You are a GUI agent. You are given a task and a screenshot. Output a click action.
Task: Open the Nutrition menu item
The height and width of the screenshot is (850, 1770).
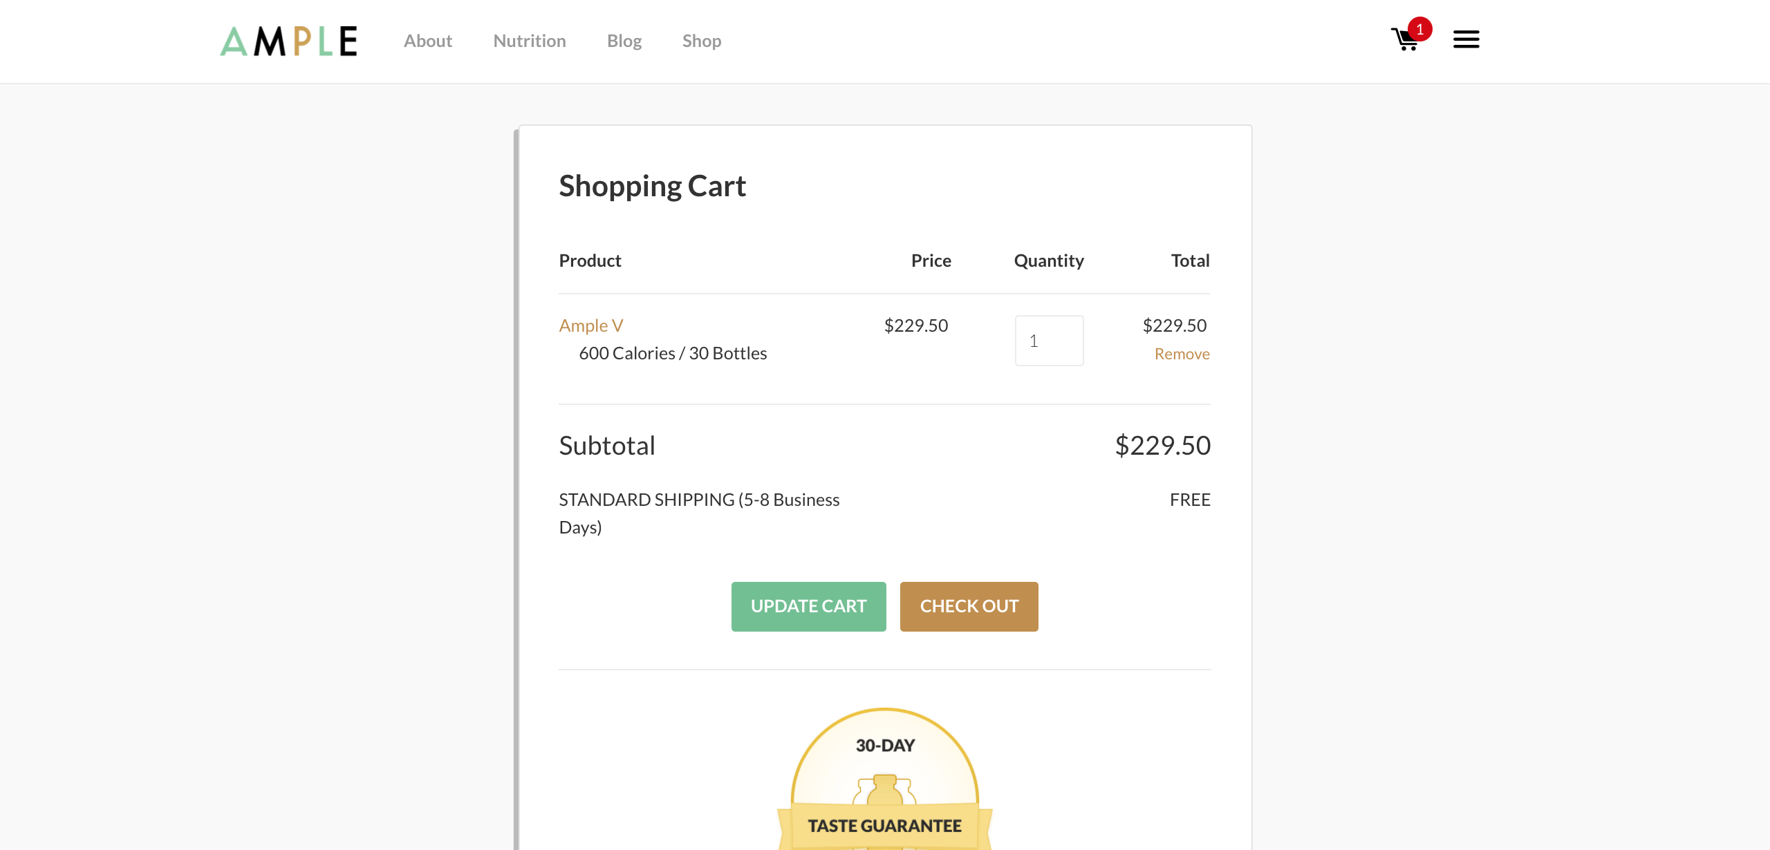click(x=530, y=41)
